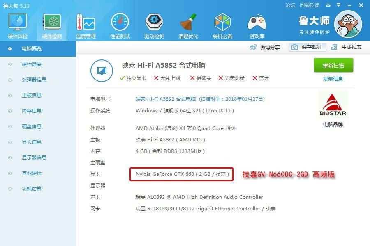Open 问题反馈 feedback link
The height and width of the screenshot is (246, 370).
point(309,5)
